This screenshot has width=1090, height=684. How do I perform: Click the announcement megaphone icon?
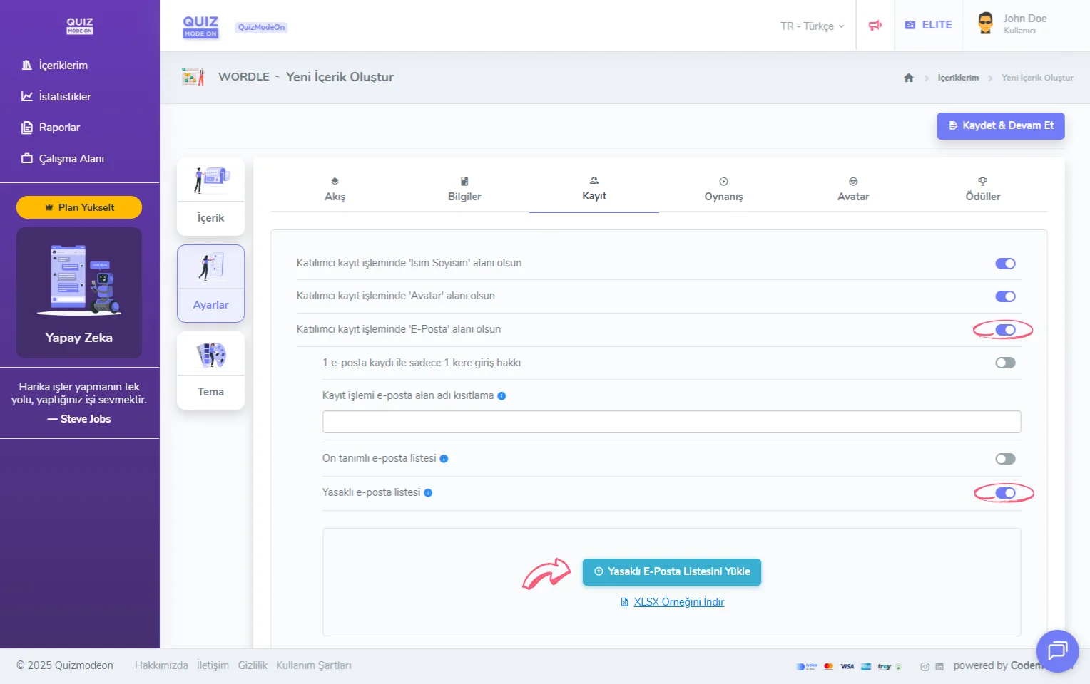pos(875,26)
